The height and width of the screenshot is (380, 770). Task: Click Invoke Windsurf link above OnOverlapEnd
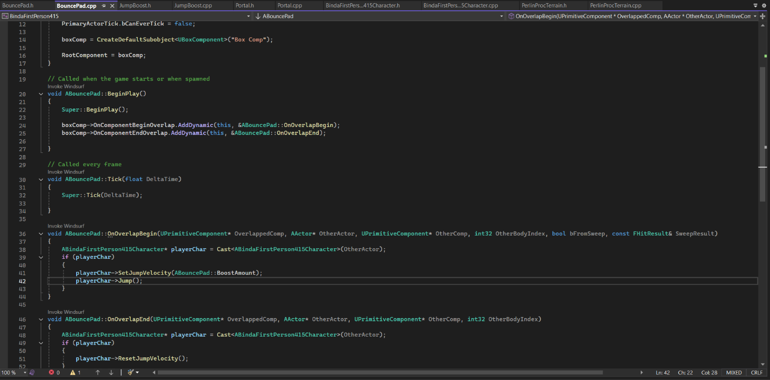click(66, 312)
